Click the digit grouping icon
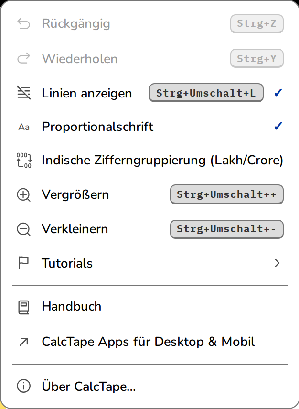This screenshot has height=409, width=299. click(24, 160)
